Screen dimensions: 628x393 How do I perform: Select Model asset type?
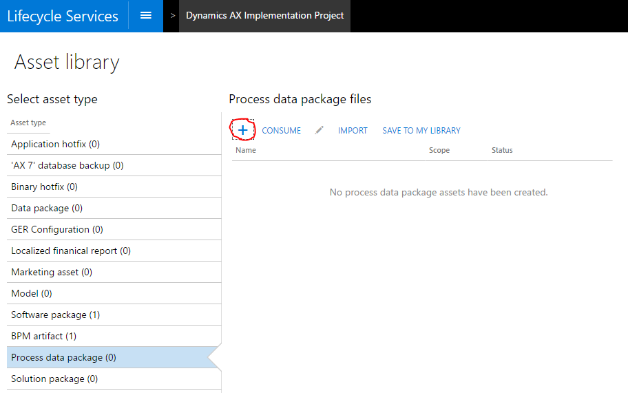click(x=32, y=294)
